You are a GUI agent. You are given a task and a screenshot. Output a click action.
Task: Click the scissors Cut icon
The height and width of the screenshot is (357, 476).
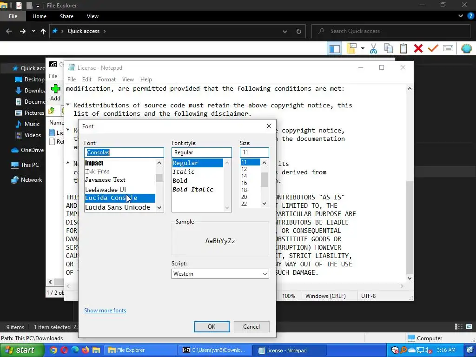click(x=373, y=48)
